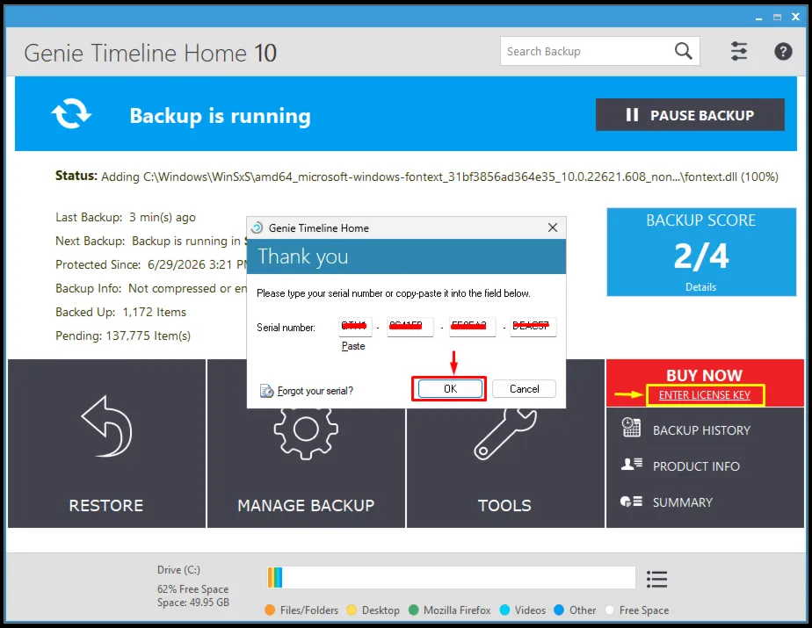This screenshot has width=812, height=628.
Task: Click the 'Pending: 137,775 Item(s)' text
Action: (123, 336)
